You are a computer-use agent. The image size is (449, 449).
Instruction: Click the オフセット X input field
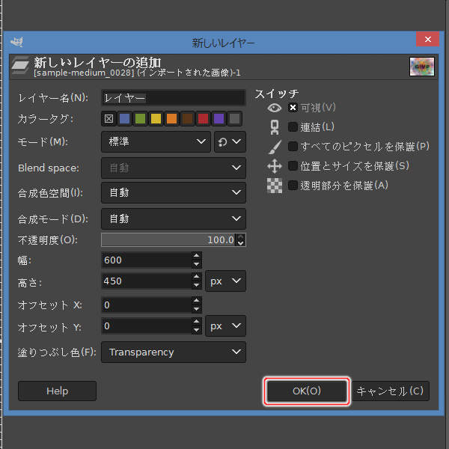click(x=147, y=305)
